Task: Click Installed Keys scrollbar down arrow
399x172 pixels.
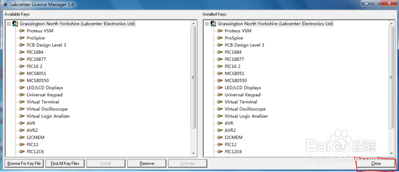Action: (x=392, y=153)
